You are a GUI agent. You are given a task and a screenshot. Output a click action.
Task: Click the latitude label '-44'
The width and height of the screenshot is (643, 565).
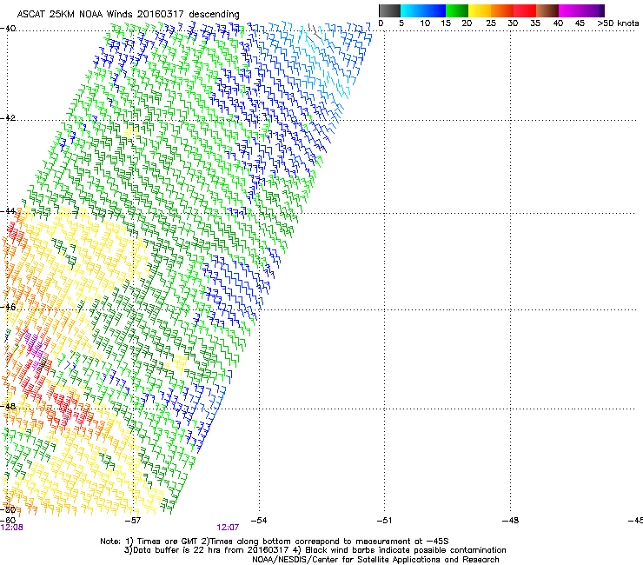pyautogui.click(x=8, y=211)
